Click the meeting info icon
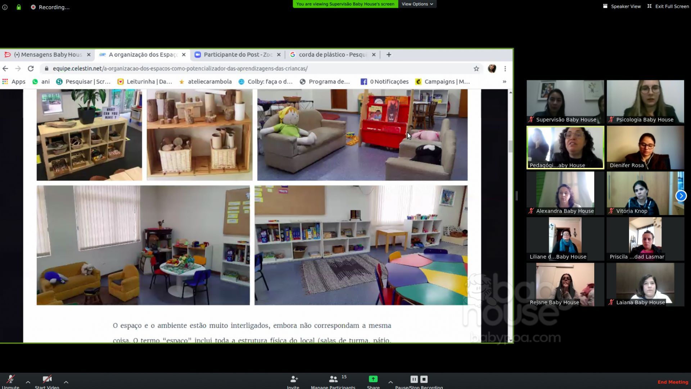 (5, 7)
